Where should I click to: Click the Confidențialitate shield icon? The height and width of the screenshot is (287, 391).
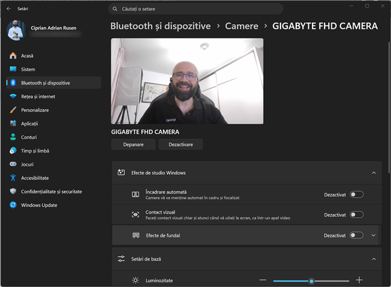pos(13,191)
